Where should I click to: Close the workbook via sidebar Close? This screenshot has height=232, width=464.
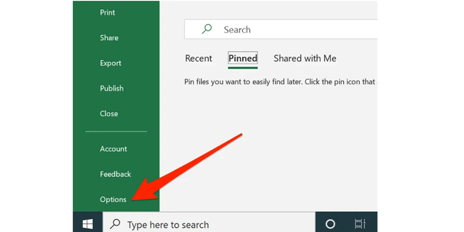click(108, 114)
